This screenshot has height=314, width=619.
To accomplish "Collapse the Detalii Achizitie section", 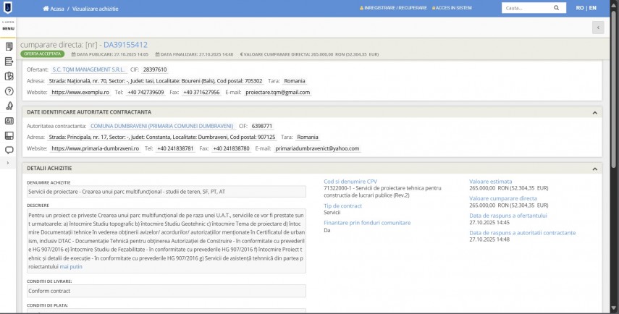I will [594, 168].
